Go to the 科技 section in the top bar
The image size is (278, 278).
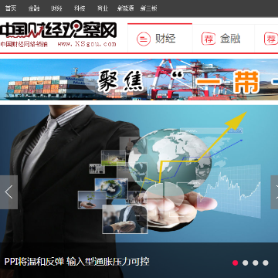point(80,8)
